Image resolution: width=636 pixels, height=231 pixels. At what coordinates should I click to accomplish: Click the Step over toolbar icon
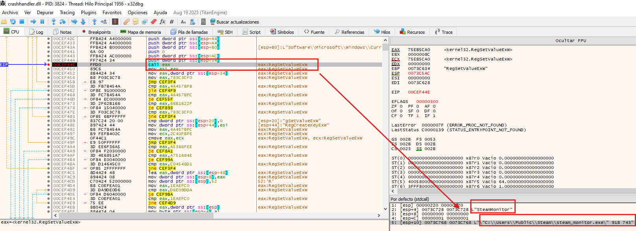pos(62,22)
